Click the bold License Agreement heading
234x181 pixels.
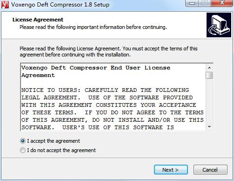tap(38, 20)
